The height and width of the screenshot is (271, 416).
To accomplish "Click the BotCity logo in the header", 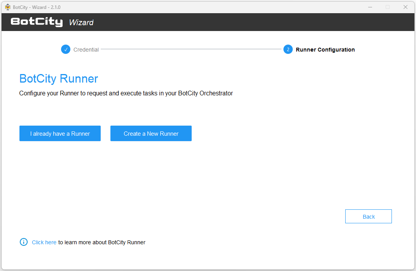I will pyautogui.click(x=37, y=22).
